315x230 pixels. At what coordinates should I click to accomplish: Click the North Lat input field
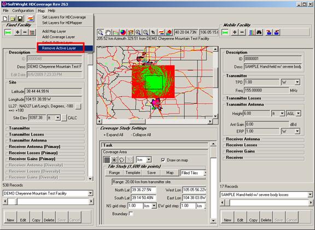pos(143,190)
